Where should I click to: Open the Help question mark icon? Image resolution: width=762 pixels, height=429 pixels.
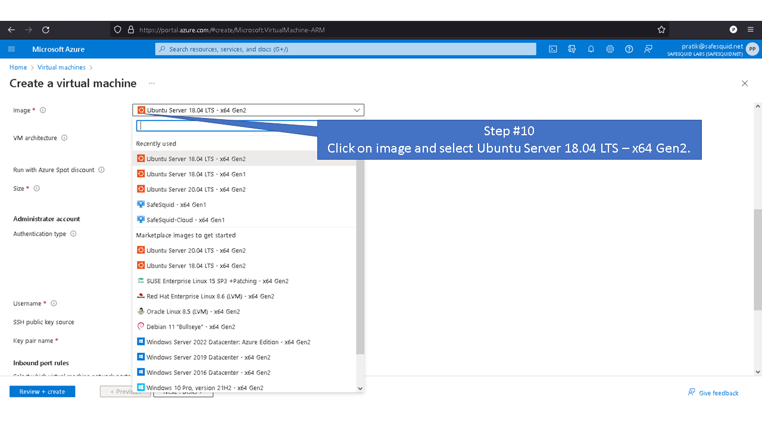point(629,49)
